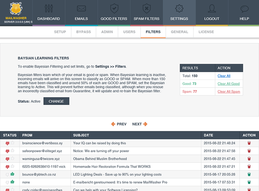259x191 pixels.
Task: Click the 'Good: 73' result cell
Action: 197,84
